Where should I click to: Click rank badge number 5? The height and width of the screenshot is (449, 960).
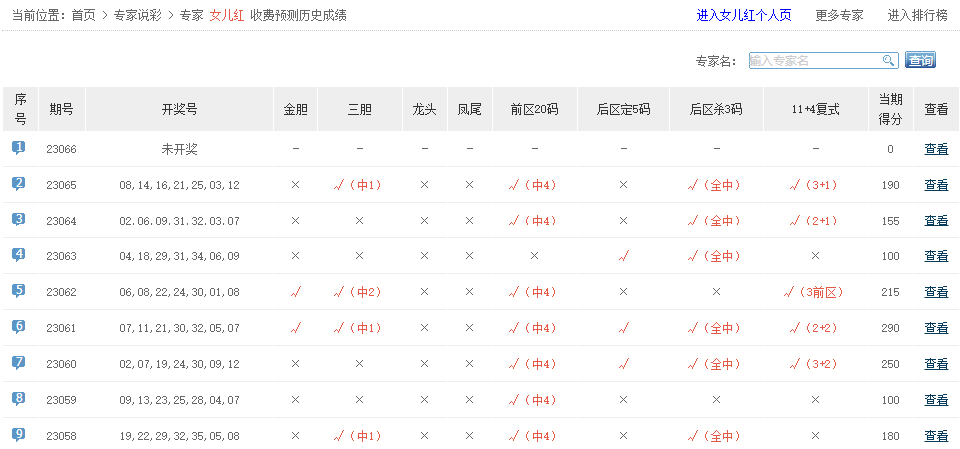pyautogui.click(x=19, y=291)
